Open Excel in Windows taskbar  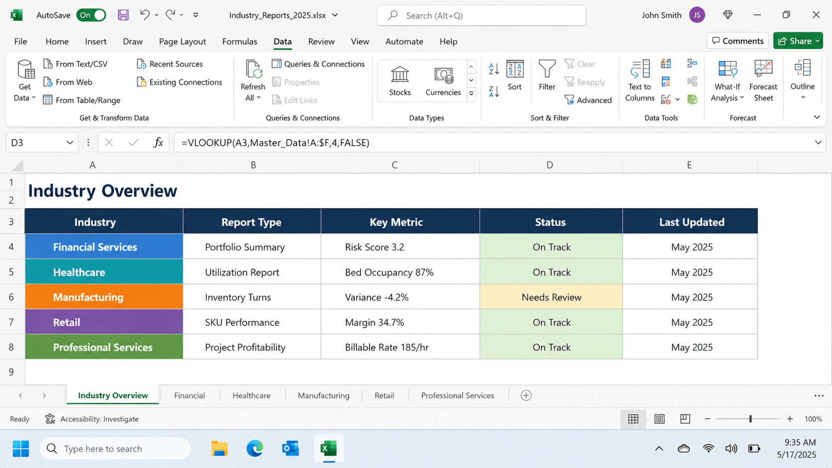click(x=328, y=449)
